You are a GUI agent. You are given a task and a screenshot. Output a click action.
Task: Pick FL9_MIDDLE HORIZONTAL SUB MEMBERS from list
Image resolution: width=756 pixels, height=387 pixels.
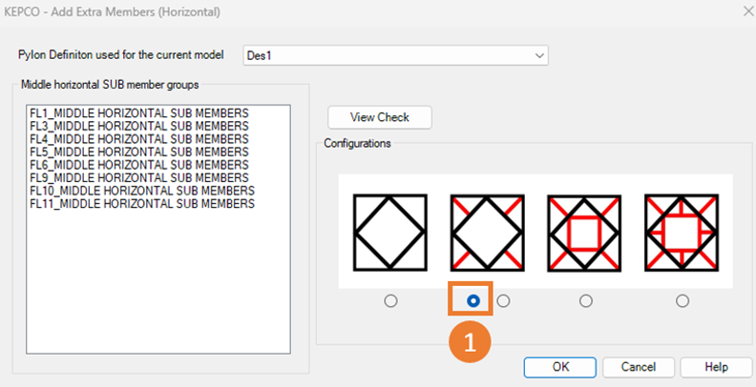click(139, 178)
